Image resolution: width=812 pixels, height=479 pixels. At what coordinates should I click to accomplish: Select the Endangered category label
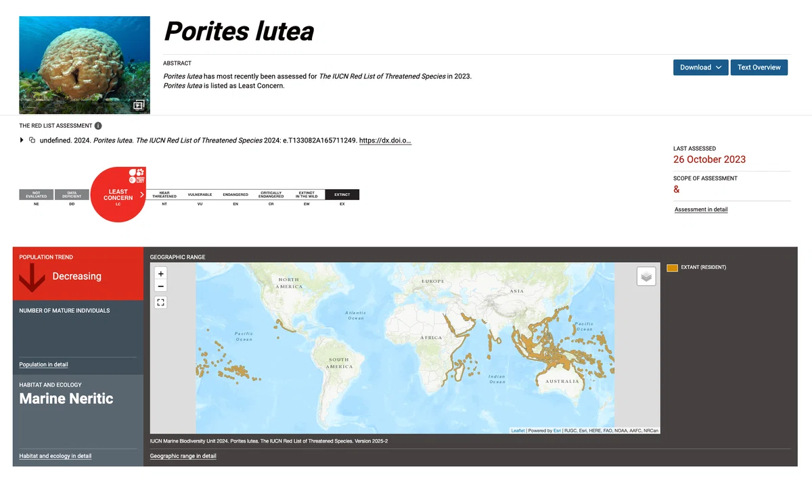tap(235, 195)
